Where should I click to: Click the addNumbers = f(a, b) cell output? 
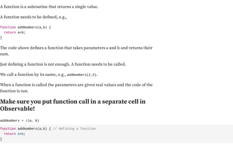[x=19, y=120]
